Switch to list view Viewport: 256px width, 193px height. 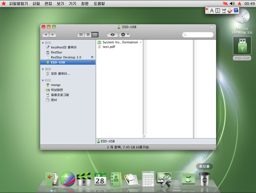(x=88, y=35)
